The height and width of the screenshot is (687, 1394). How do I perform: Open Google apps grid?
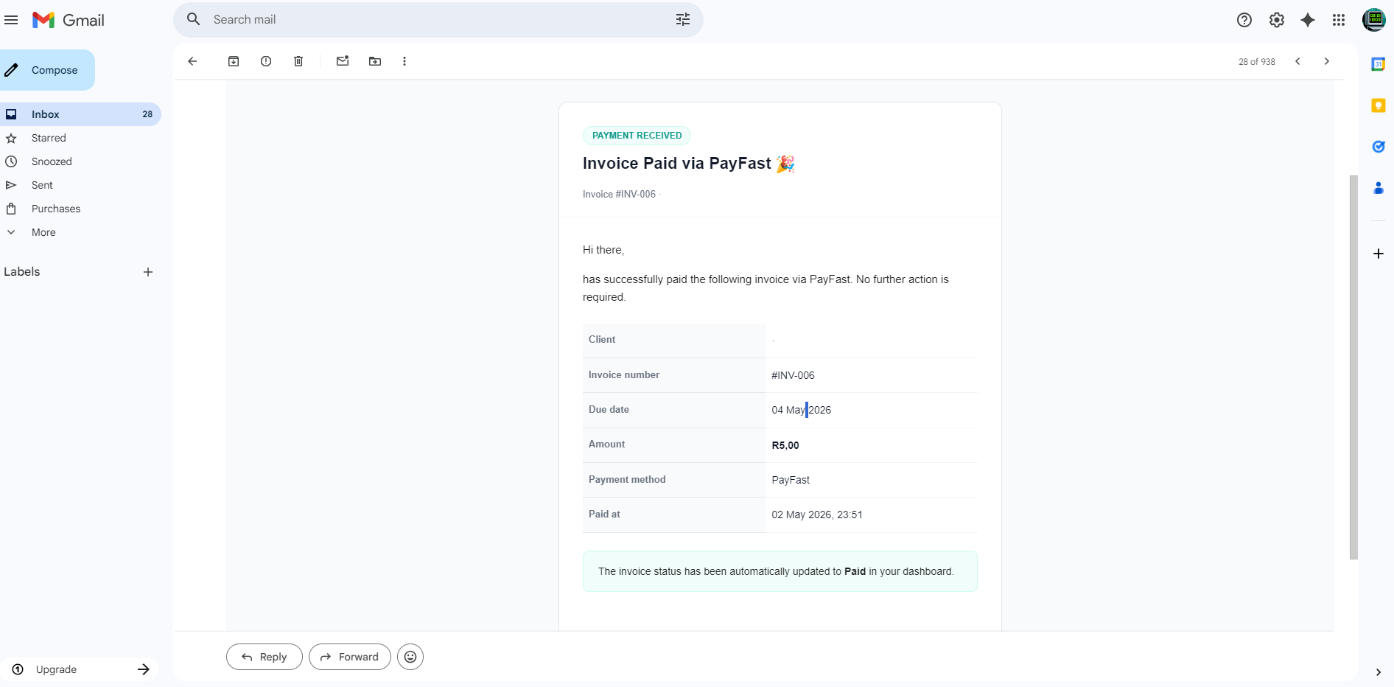[1339, 20]
